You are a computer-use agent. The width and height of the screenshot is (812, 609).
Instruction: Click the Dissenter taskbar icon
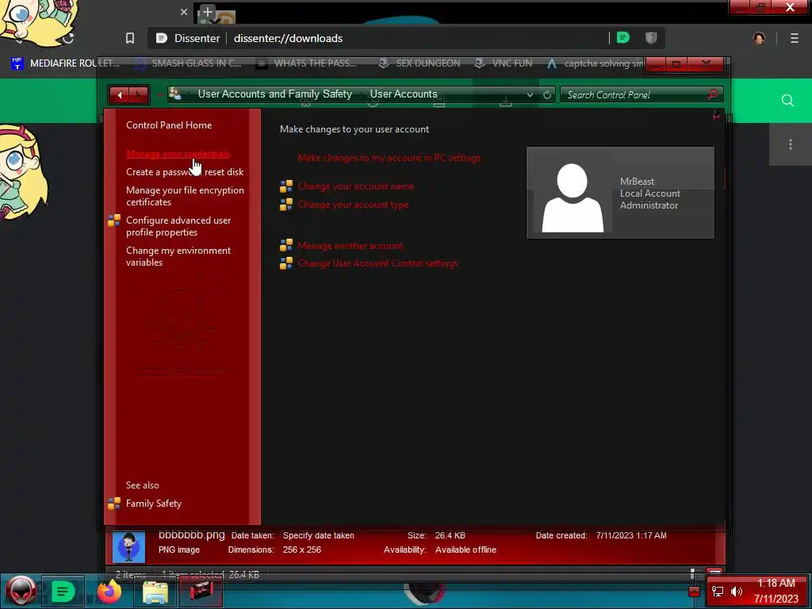pyautogui.click(x=63, y=591)
